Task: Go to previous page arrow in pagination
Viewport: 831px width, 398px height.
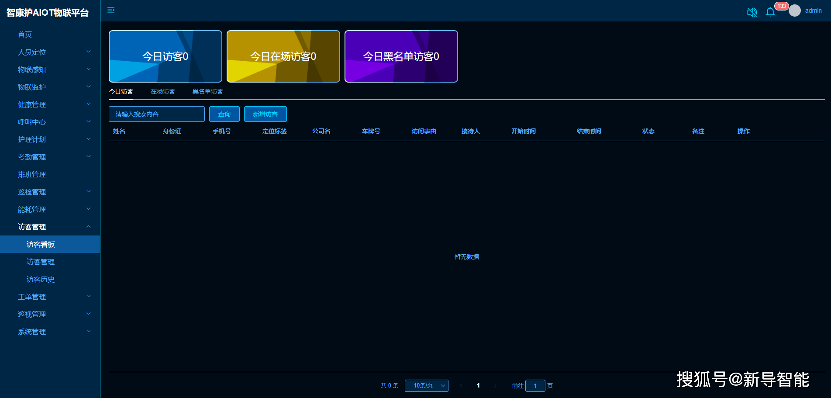Action: 462,385
